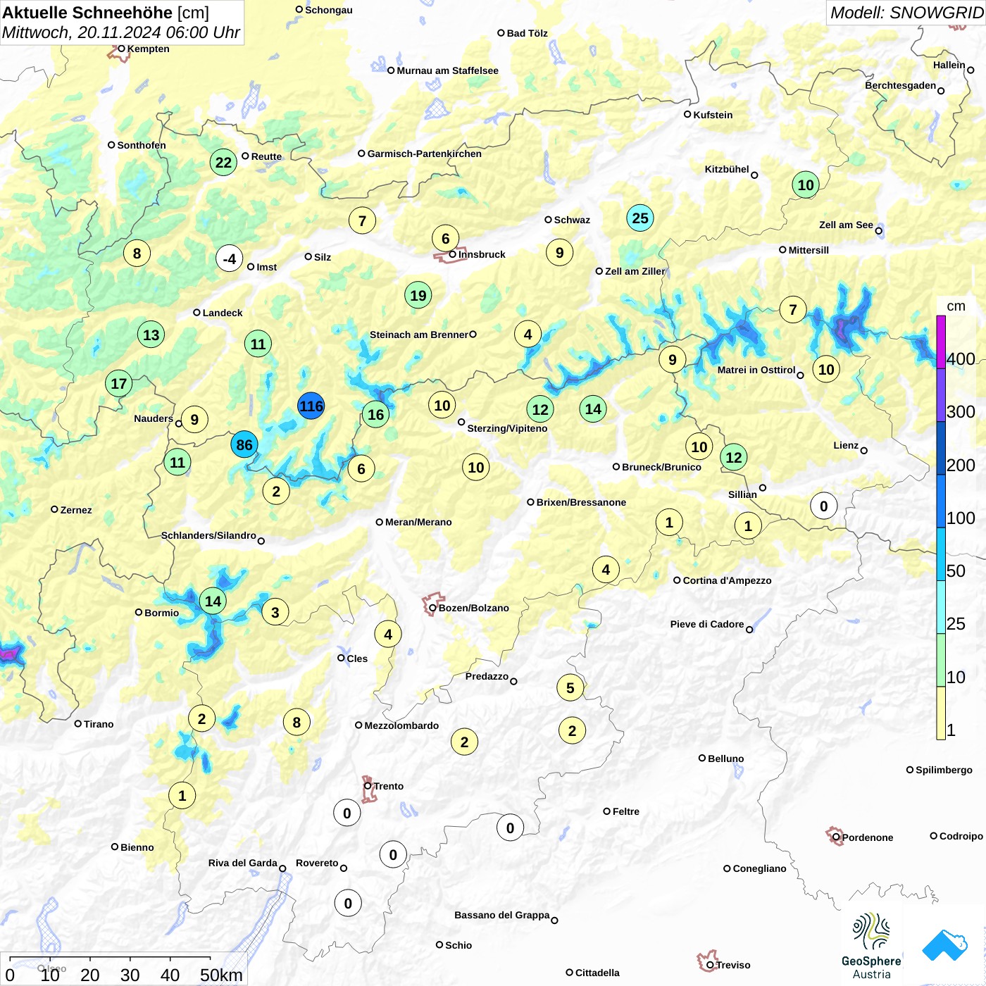Screen dimensions: 986x986
Task: Select the station marker 8 near Mezzolombardo
Action: coord(297,722)
